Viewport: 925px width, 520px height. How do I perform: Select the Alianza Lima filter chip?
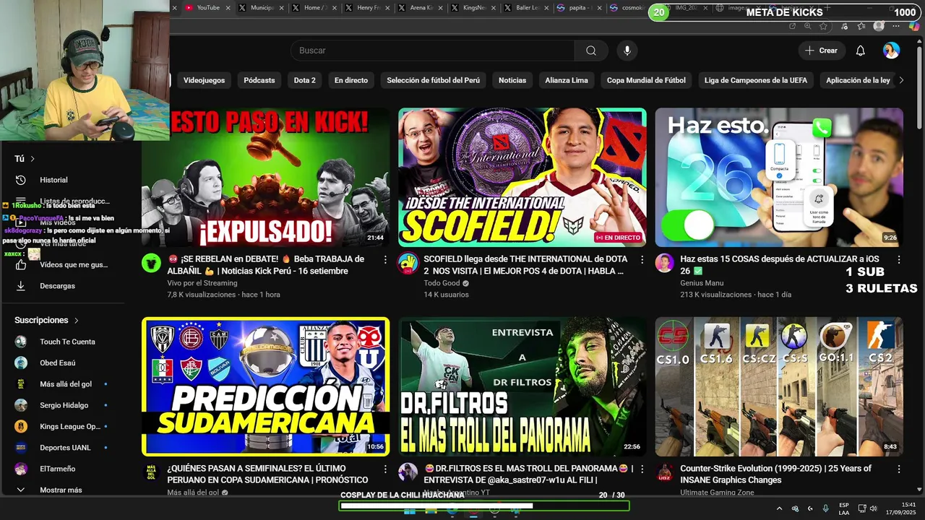pos(567,80)
